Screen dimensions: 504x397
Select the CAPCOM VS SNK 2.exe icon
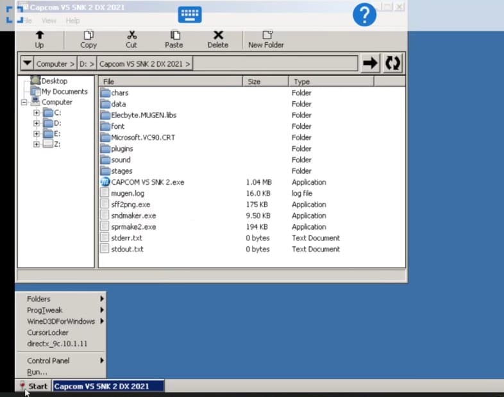point(105,182)
